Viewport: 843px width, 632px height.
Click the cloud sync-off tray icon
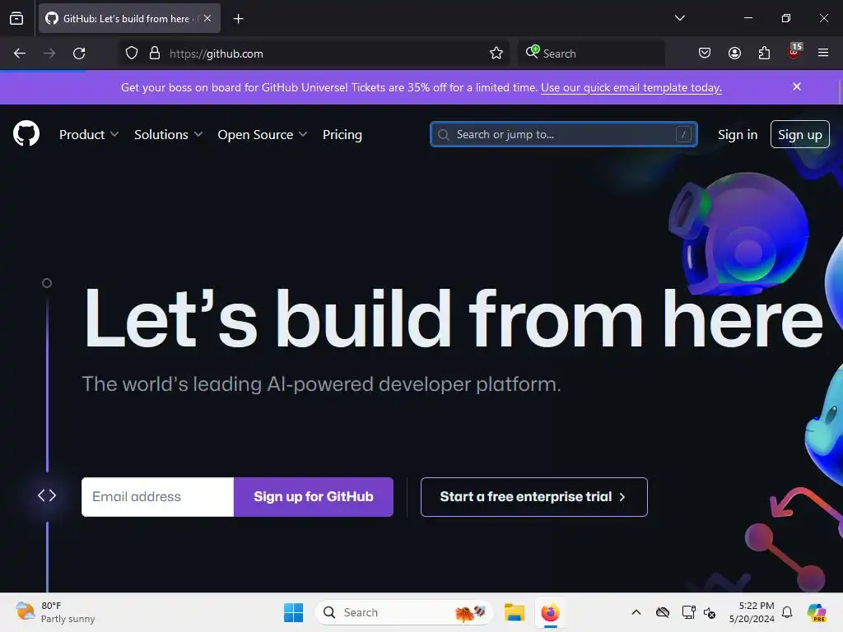point(663,612)
